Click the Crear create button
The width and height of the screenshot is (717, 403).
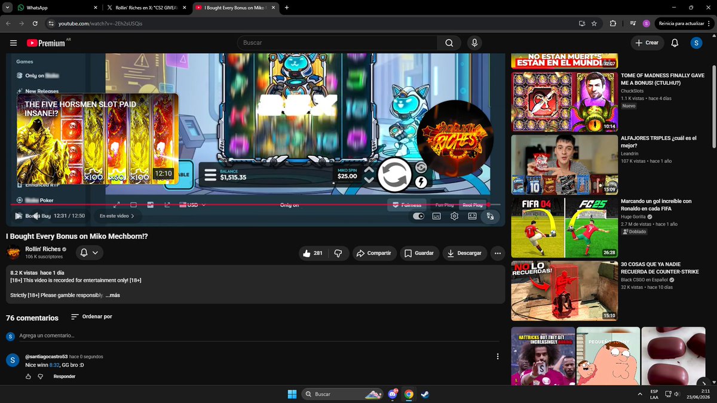click(x=647, y=43)
